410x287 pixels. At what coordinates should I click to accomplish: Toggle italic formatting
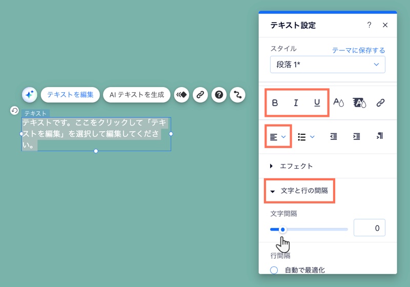(296, 102)
